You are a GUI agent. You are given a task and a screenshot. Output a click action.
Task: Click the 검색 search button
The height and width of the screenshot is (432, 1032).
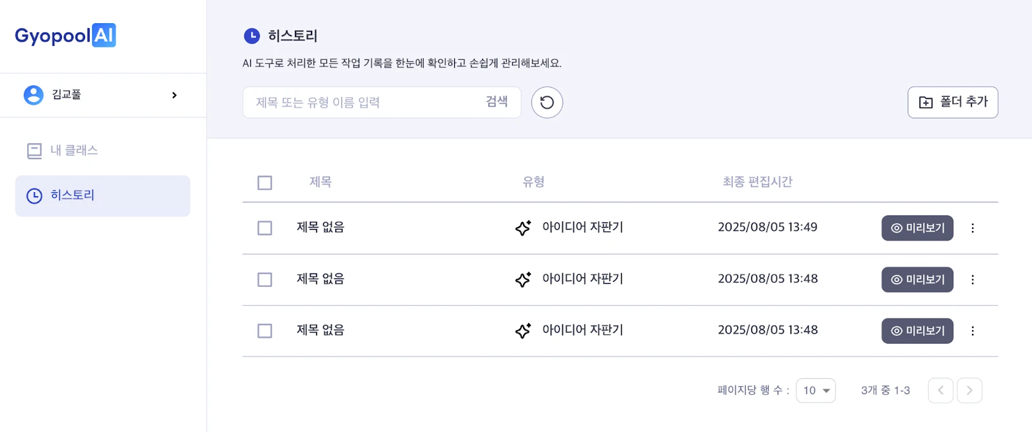[497, 102]
